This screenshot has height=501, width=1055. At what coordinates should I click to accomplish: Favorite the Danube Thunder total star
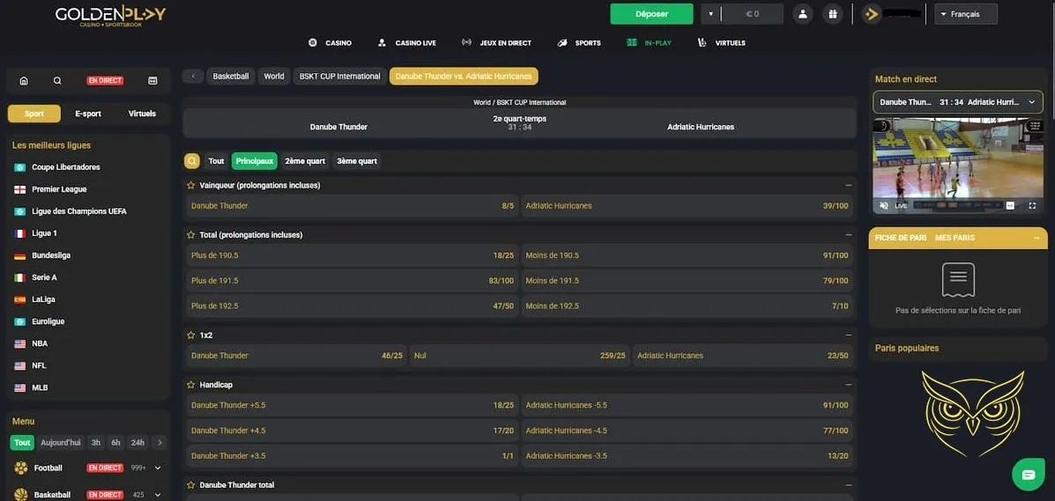pos(191,485)
